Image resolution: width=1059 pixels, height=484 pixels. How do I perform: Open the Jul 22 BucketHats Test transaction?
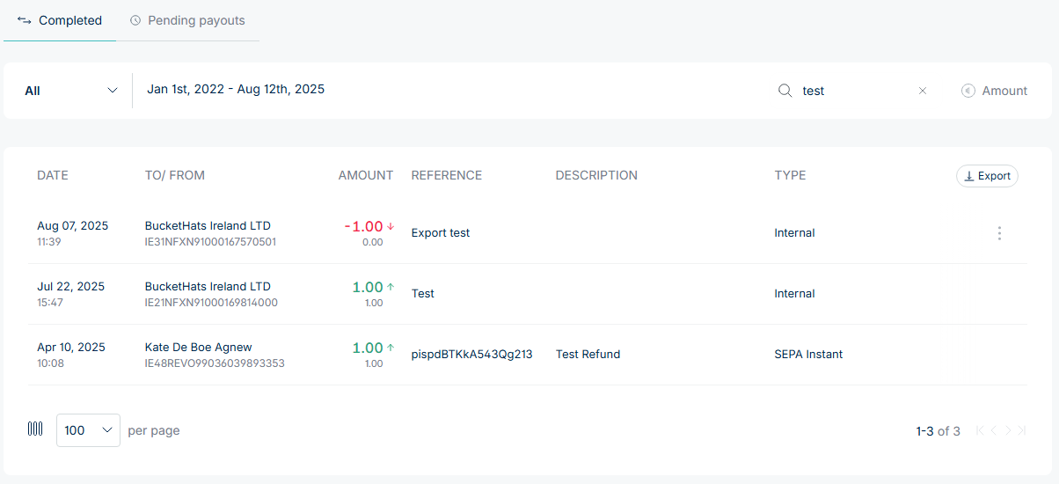click(x=208, y=287)
